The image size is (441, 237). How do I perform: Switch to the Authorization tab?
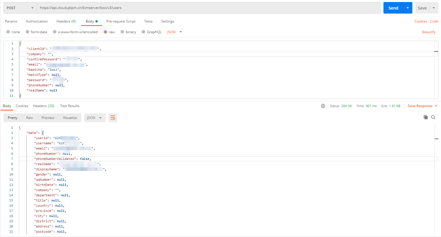[37, 21]
